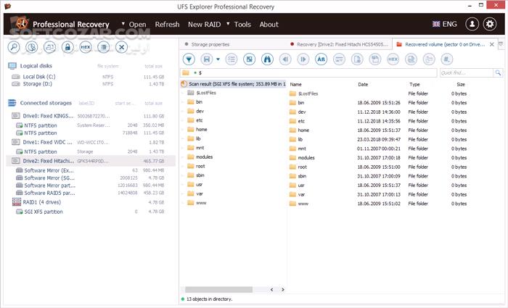
Task: Open the Tools menu
Action: (x=242, y=25)
